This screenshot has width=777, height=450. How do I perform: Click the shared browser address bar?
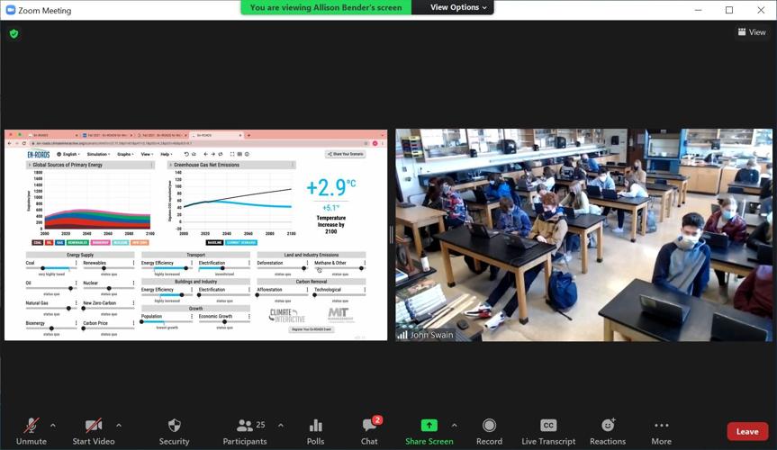[198, 143]
